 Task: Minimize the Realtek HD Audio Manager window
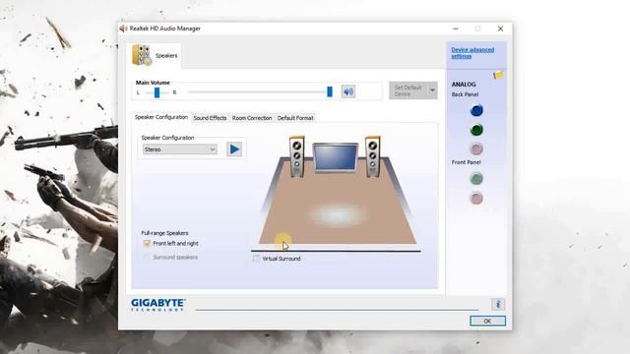[x=455, y=29]
